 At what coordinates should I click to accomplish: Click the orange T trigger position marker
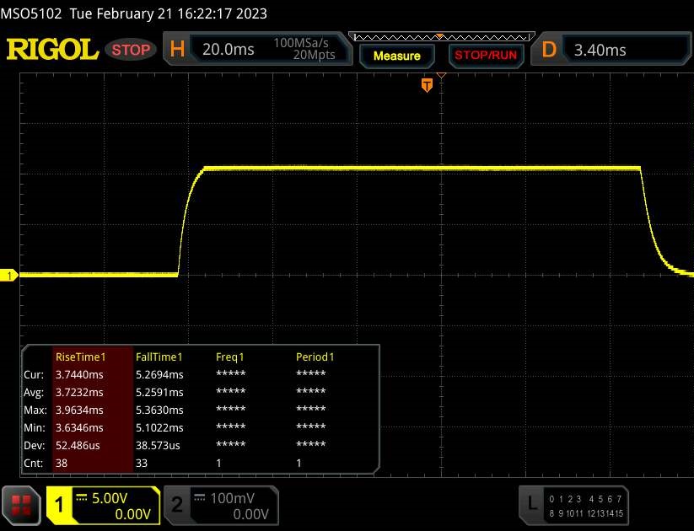[x=427, y=84]
